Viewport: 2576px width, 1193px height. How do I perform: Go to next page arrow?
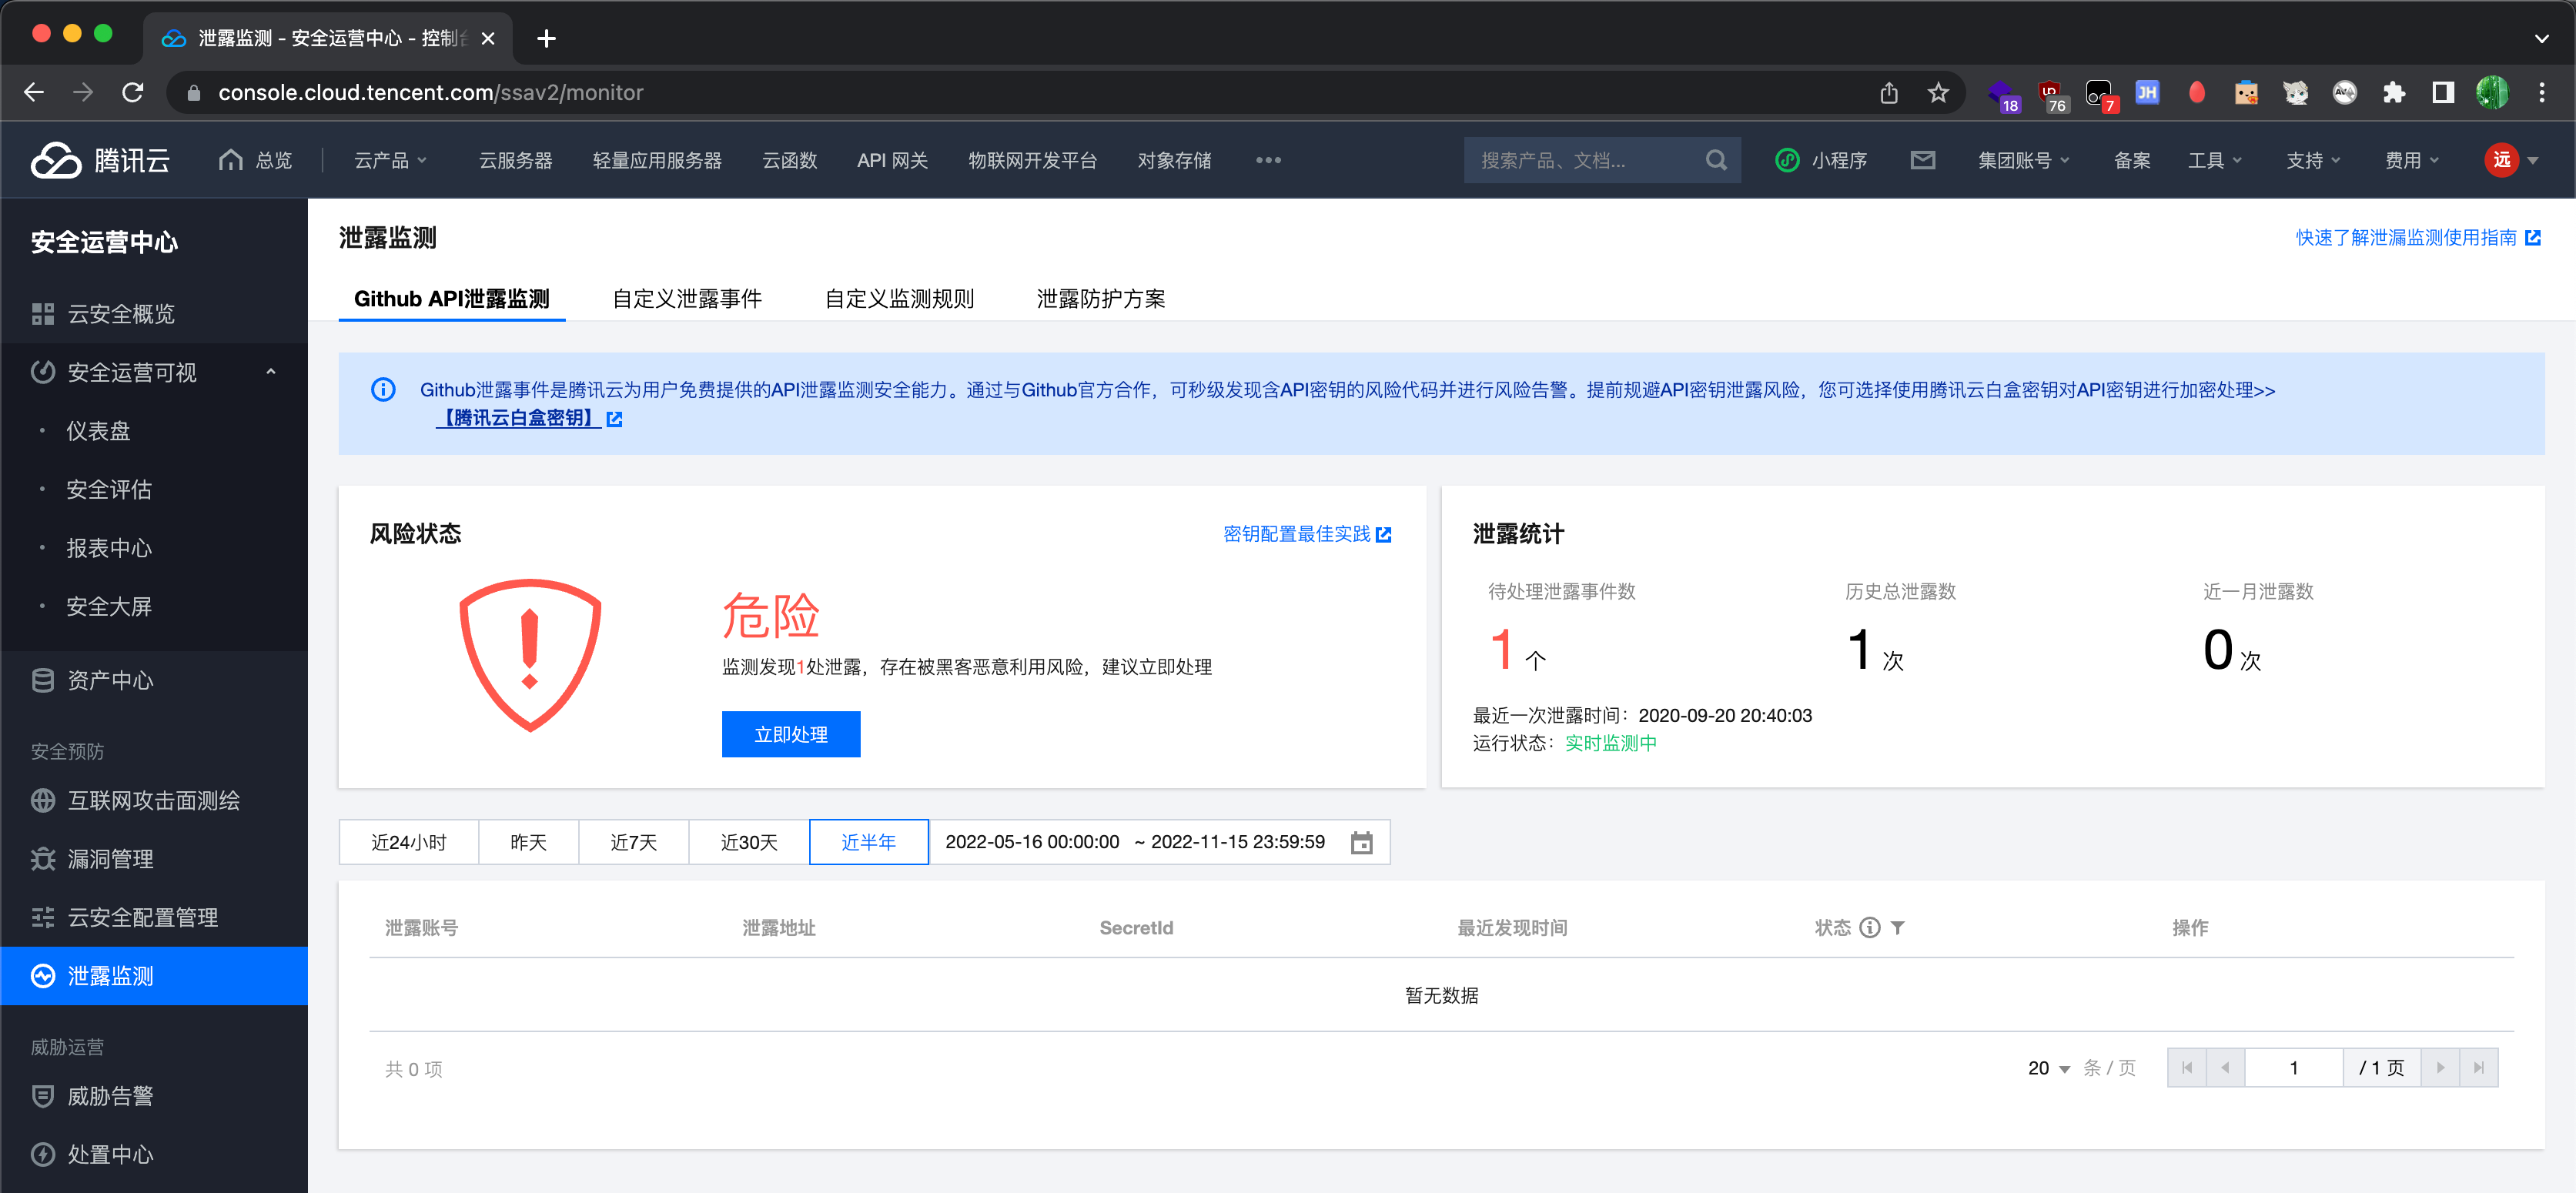coord(2440,1067)
